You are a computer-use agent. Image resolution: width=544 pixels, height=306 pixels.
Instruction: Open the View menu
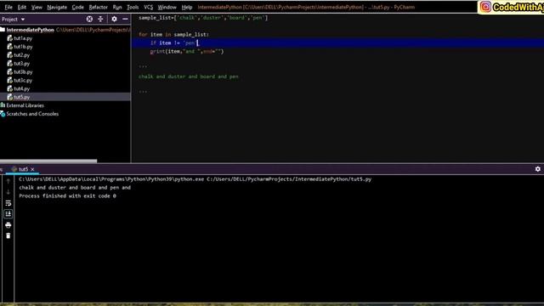click(37, 7)
